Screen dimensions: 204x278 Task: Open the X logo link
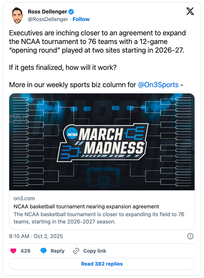point(190,11)
